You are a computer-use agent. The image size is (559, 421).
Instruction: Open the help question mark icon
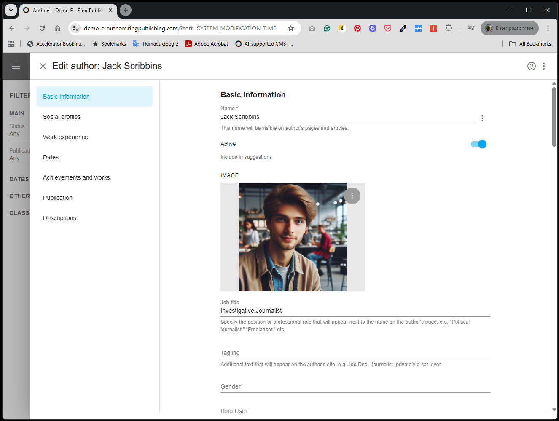531,66
